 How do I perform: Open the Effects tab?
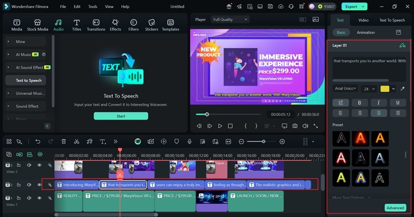pyautogui.click(x=115, y=25)
